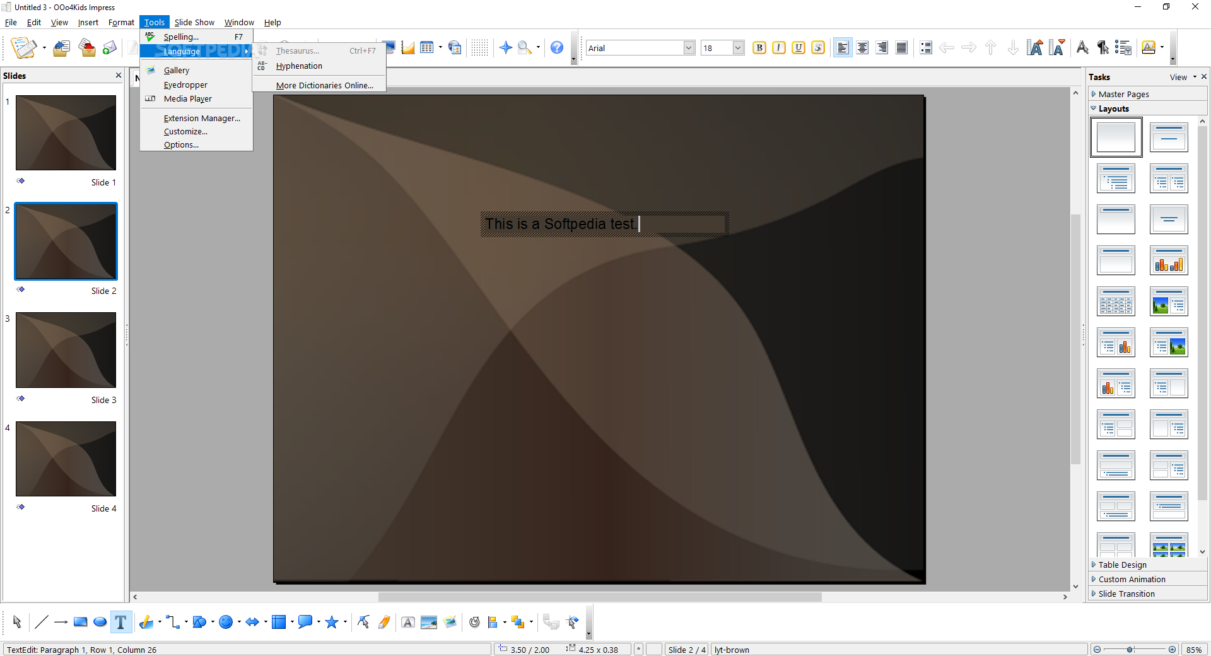Image resolution: width=1211 pixels, height=656 pixels.
Task: Set text alignment to justified
Action: coord(901,48)
